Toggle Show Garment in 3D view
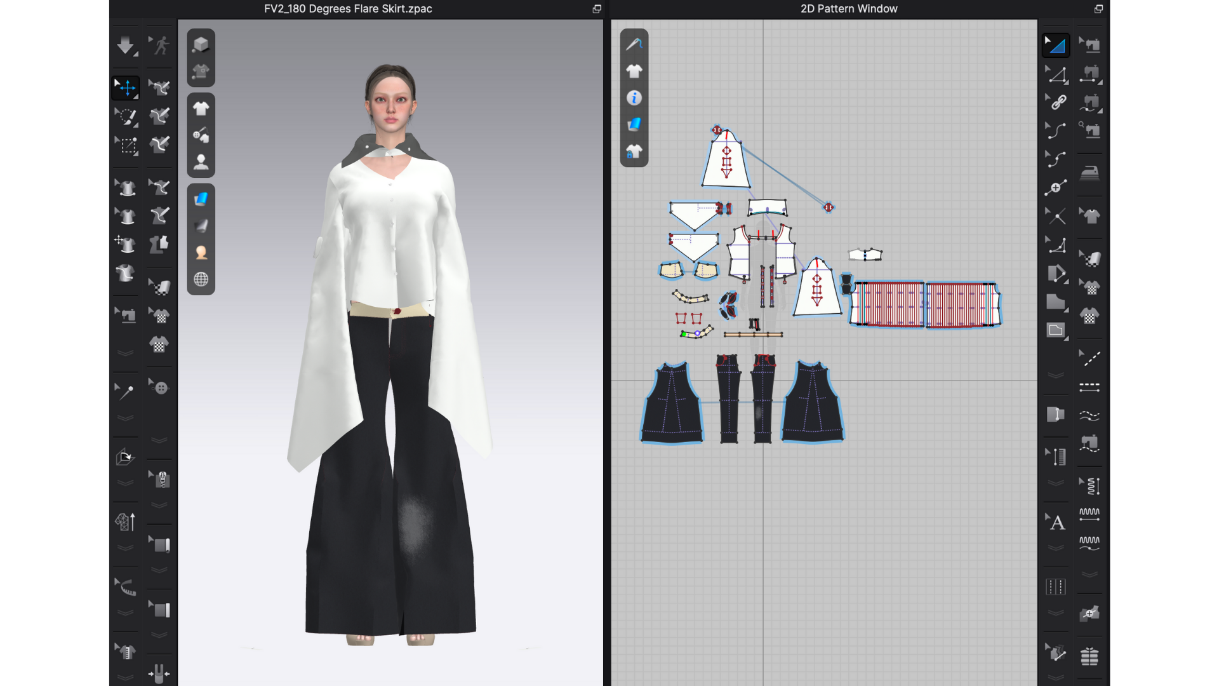 click(201, 109)
